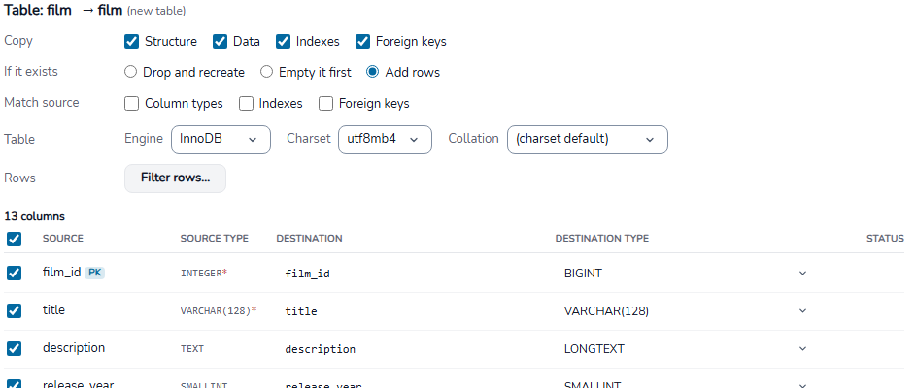916x388 pixels.
Task: Open the SMALLINT destination type dropdown
Action: pos(685,383)
